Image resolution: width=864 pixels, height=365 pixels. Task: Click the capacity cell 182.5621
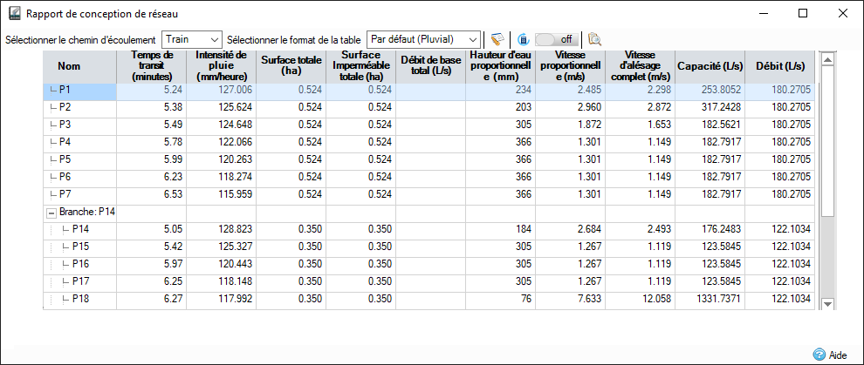tap(710, 125)
